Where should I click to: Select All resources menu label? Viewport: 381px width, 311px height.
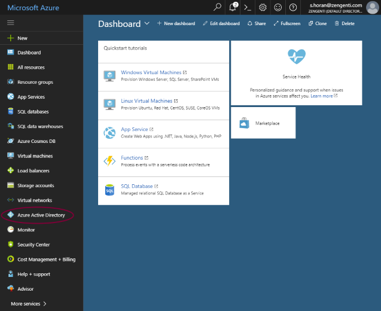tap(31, 68)
